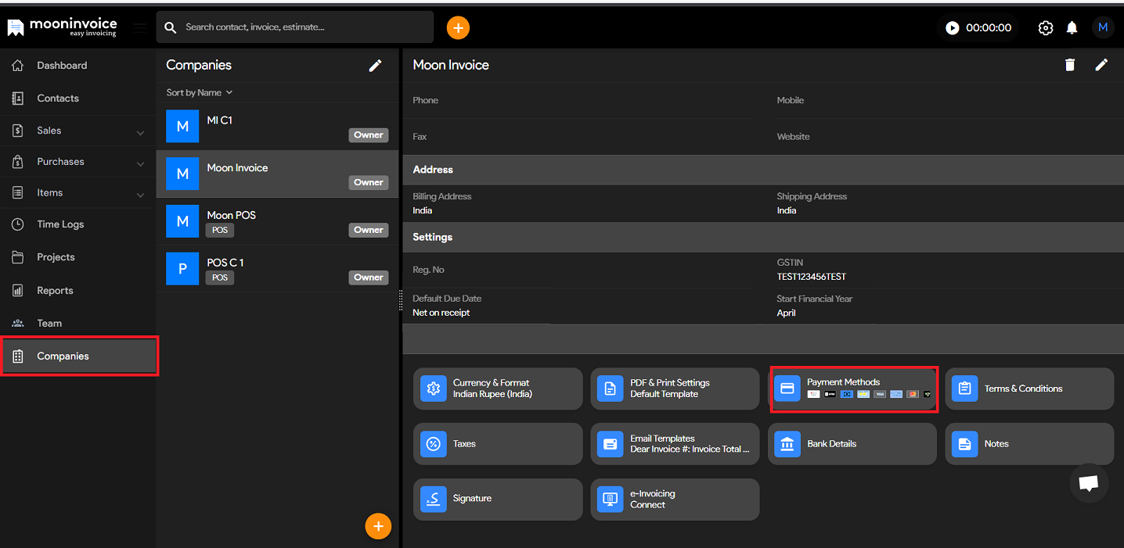Open Reports section
This screenshot has height=548, width=1124.
pos(78,290)
